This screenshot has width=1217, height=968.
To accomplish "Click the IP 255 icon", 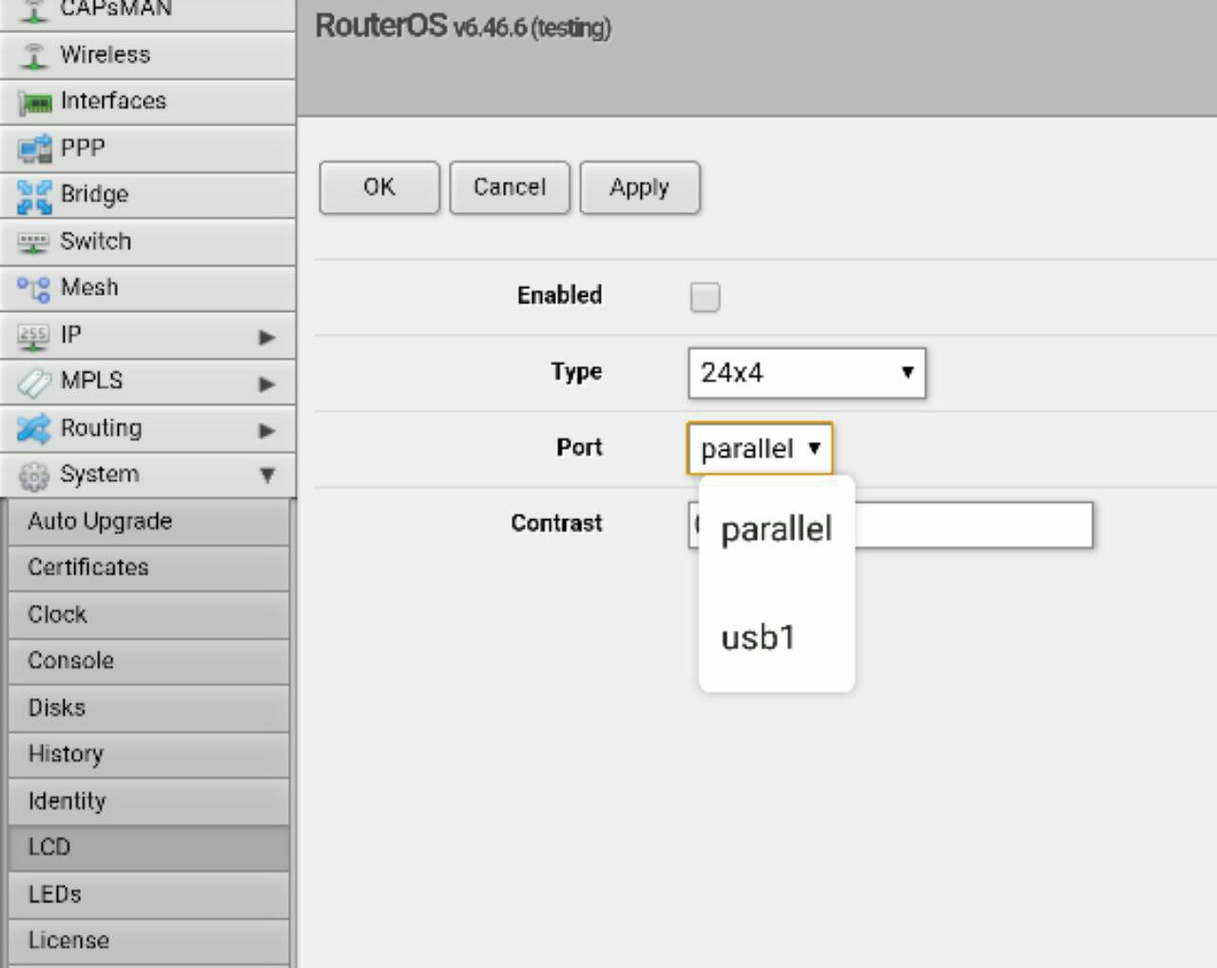I will tap(33, 336).
